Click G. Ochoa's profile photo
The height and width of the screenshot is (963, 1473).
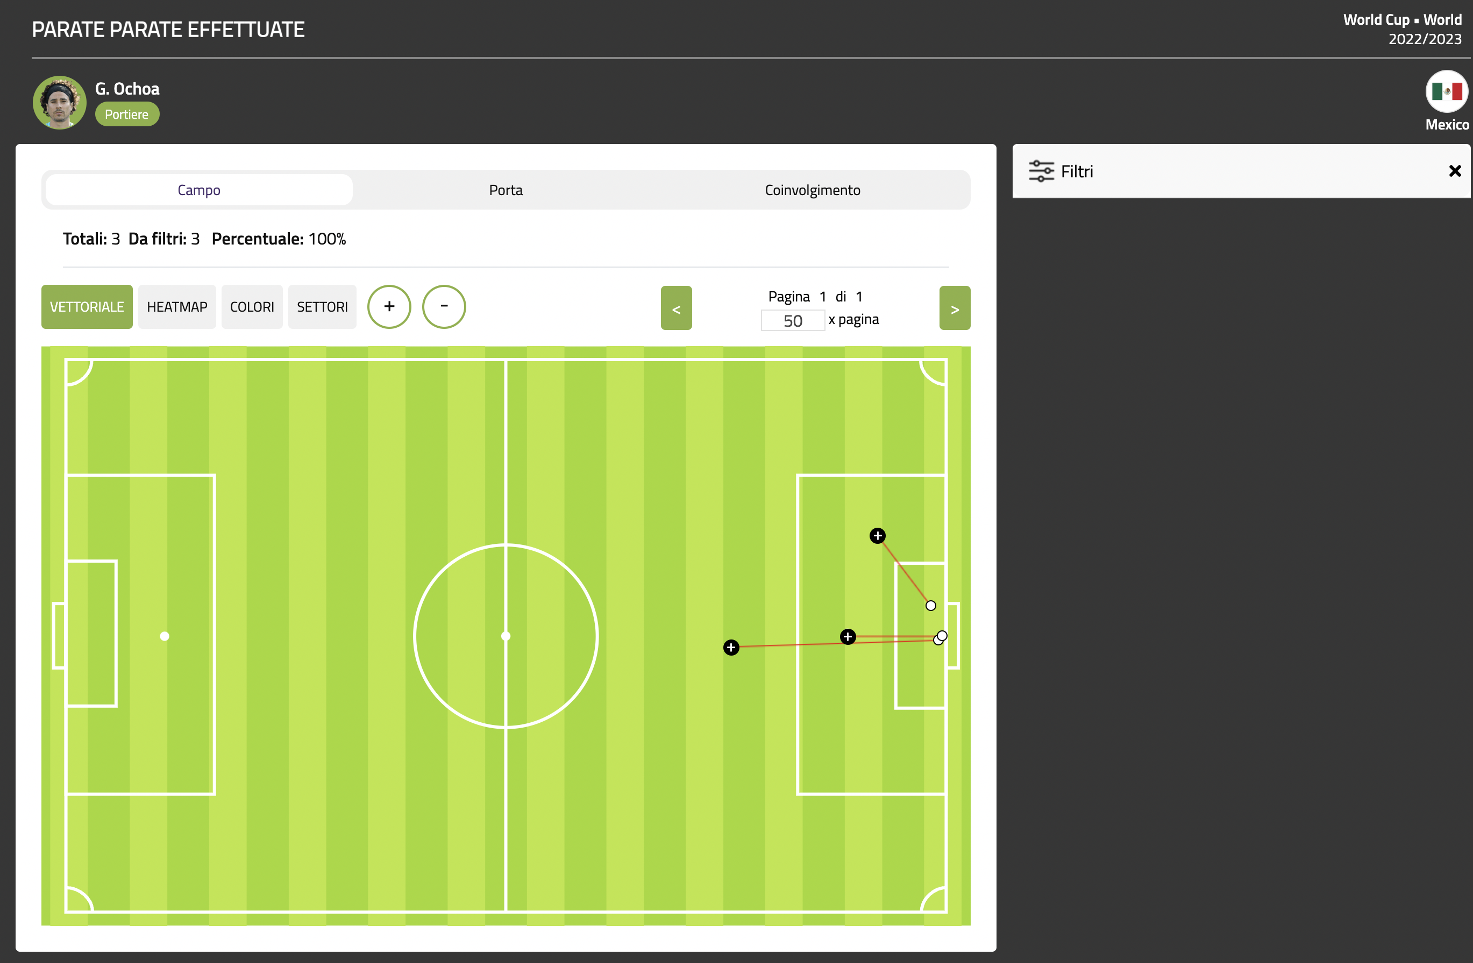click(59, 103)
